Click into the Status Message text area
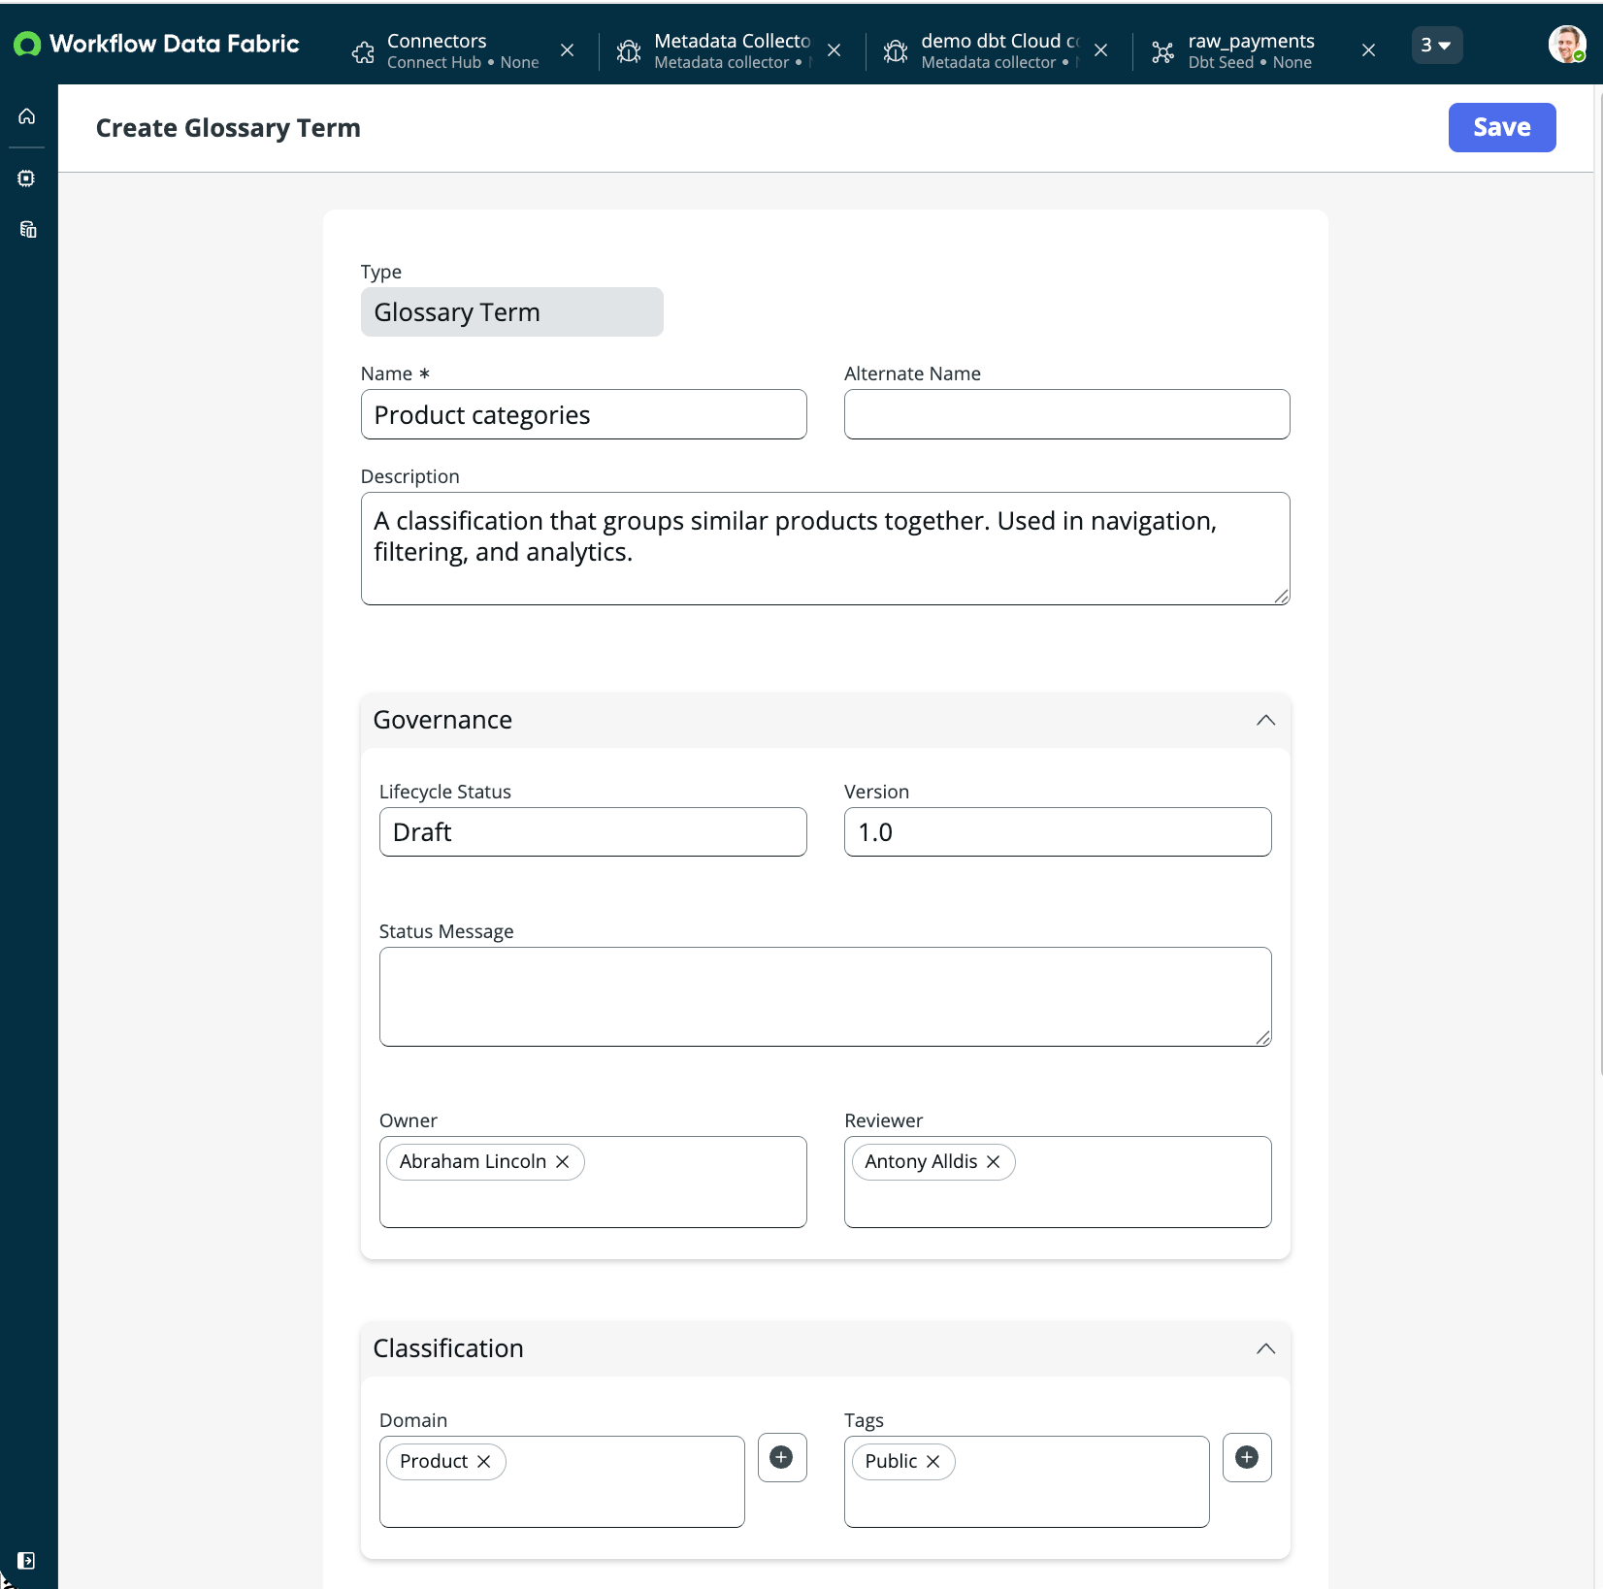 825,997
